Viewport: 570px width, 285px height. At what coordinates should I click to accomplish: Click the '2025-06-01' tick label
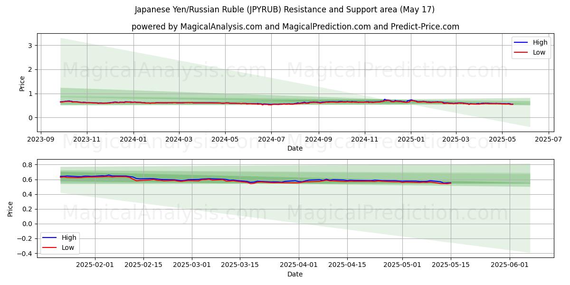(x=510, y=266)
